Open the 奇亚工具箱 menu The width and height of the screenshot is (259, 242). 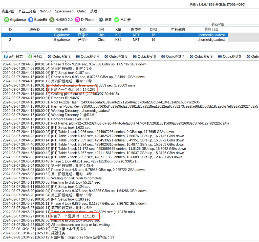(x=27, y=11)
